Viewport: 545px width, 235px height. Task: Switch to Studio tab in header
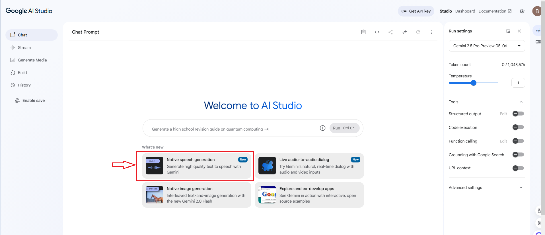click(x=446, y=11)
